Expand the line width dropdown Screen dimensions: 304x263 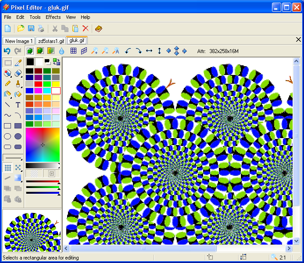tap(13, 158)
